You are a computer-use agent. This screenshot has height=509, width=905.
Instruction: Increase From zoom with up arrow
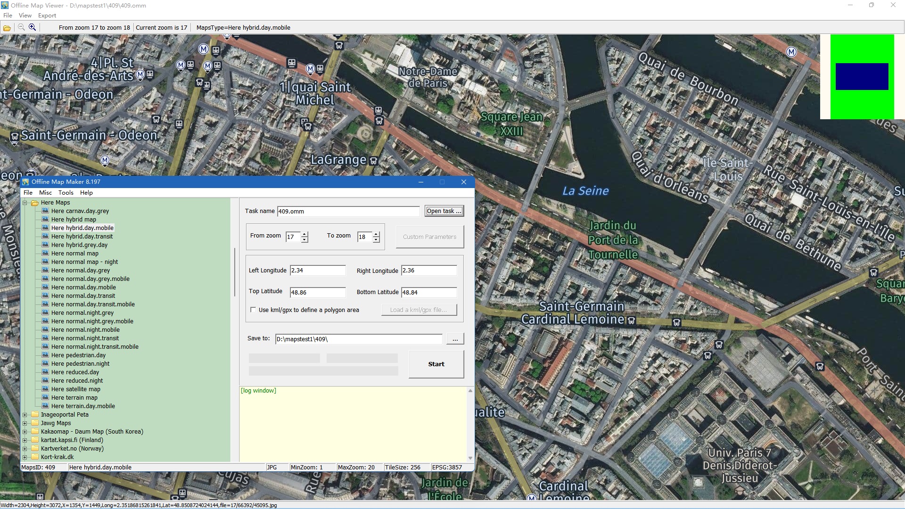click(x=304, y=234)
